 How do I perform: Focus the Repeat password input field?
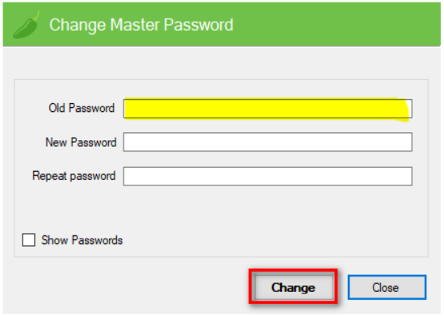click(267, 176)
